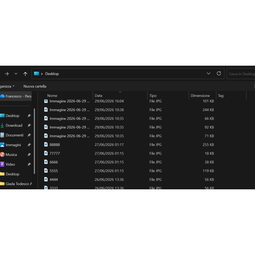The height and width of the screenshot is (255, 255).
Task: Click the JPG icon of file 77777
Action: click(x=46, y=153)
